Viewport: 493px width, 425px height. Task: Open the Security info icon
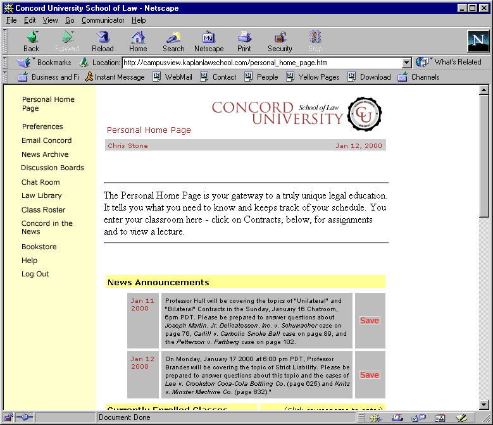[x=280, y=41]
